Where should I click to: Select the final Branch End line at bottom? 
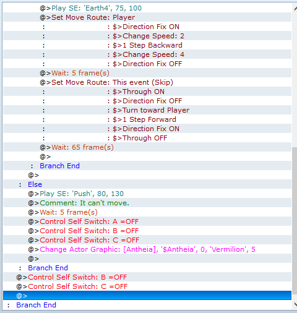(147, 305)
